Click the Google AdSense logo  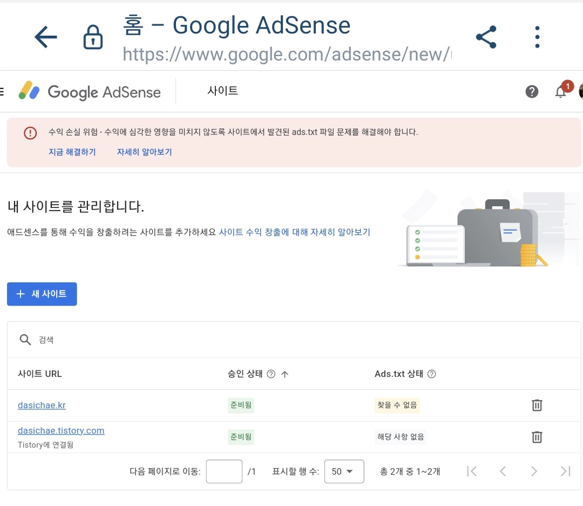pos(89,92)
